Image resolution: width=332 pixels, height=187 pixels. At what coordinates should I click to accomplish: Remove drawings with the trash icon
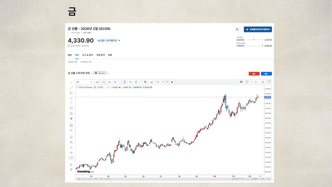(x=71, y=170)
